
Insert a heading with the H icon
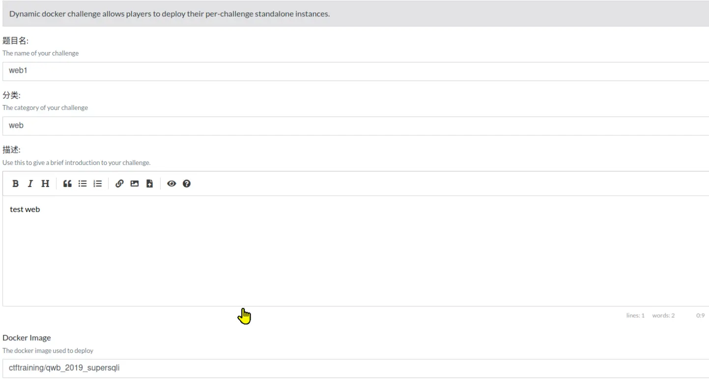coord(45,184)
